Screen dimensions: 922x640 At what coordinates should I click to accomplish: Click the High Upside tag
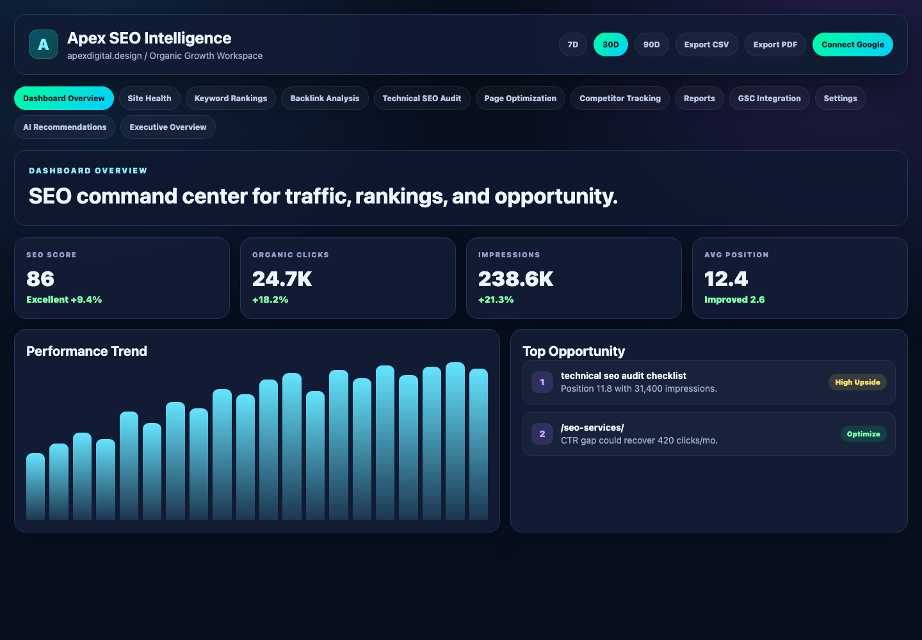tap(857, 382)
